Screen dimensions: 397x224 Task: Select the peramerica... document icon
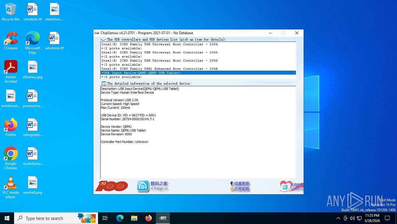pos(32,99)
